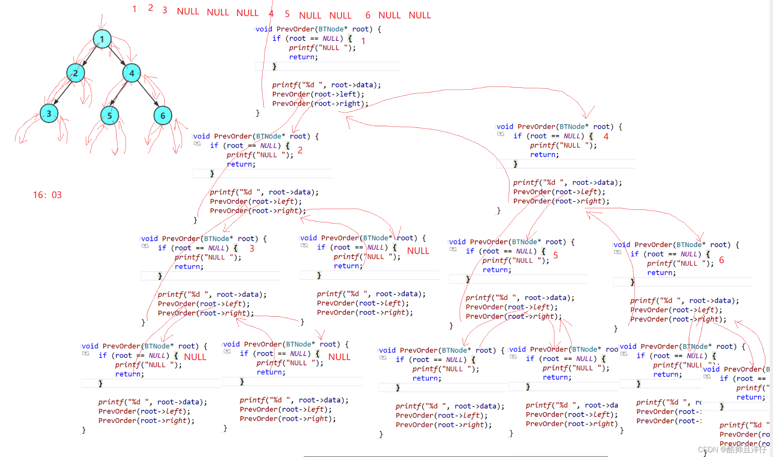773x457 pixels.
Task: Click 'return;' in function labeled 4
Action: (x=544, y=155)
